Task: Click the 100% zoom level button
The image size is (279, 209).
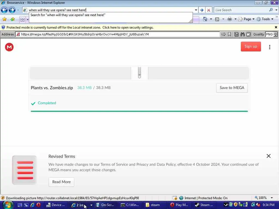Action: coord(261,198)
